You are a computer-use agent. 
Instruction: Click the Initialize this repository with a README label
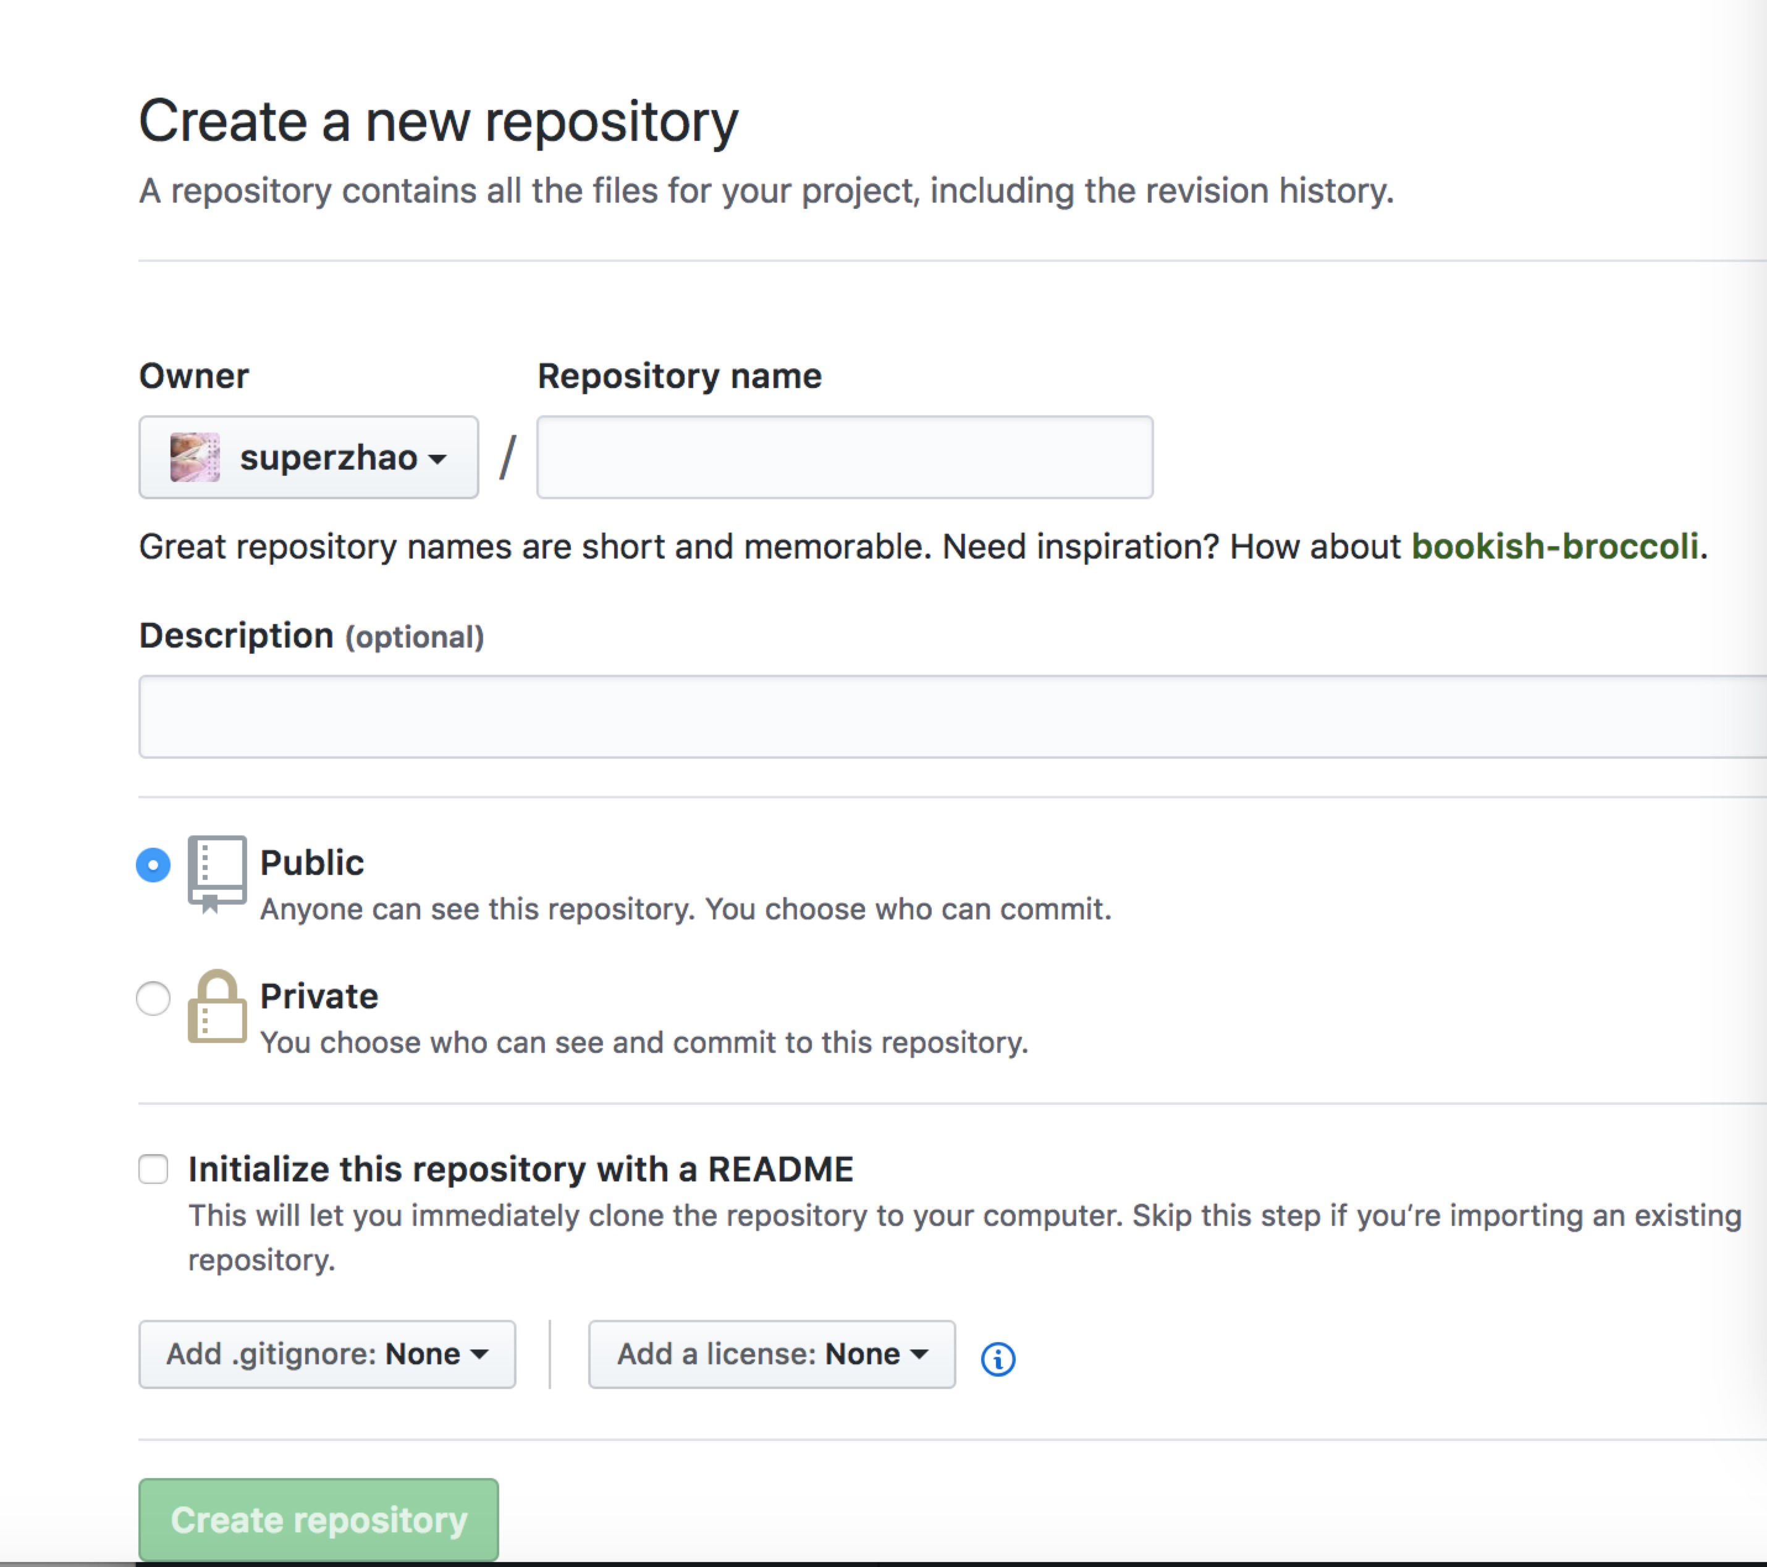521,1169
